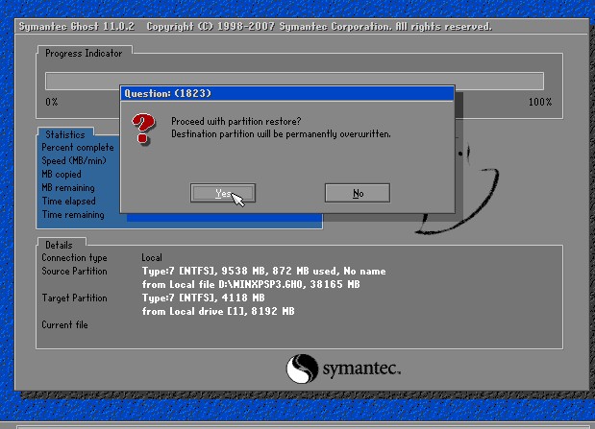Click the 'Time remaining' statistic label

[x=73, y=215]
